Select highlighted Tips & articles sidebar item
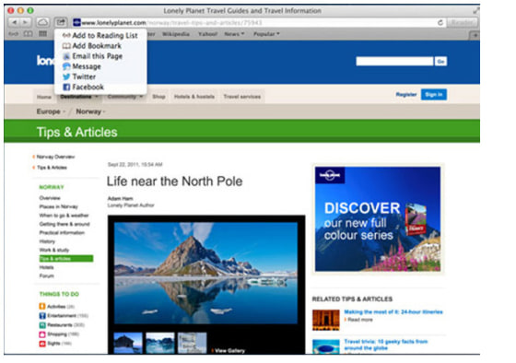 pyautogui.click(x=65, y=259)
